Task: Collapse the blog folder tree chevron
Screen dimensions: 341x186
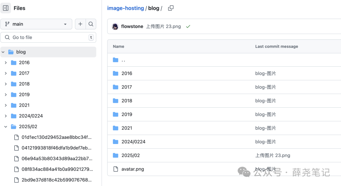Action: coord(3,52)
